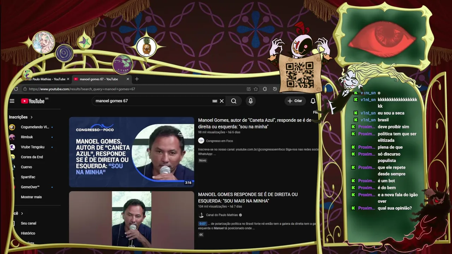Jump to the 0:07 timestamp chip
The image size is (452, 254).
202,224
